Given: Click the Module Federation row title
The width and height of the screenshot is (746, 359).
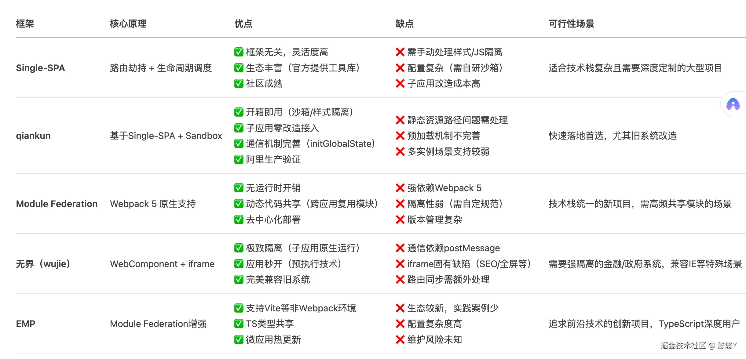Looking at the screenshot, I should pos(57,204).
